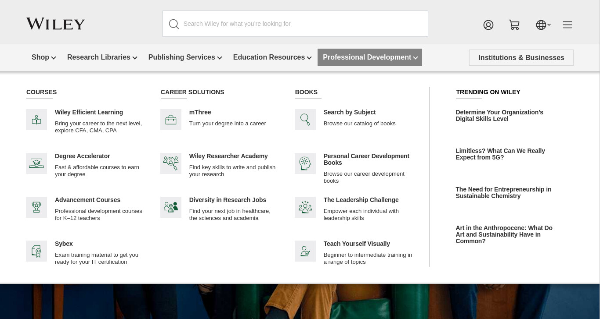The image size is (600, 319).
Task: Click the Wiley logo
Action: point(55,24)
